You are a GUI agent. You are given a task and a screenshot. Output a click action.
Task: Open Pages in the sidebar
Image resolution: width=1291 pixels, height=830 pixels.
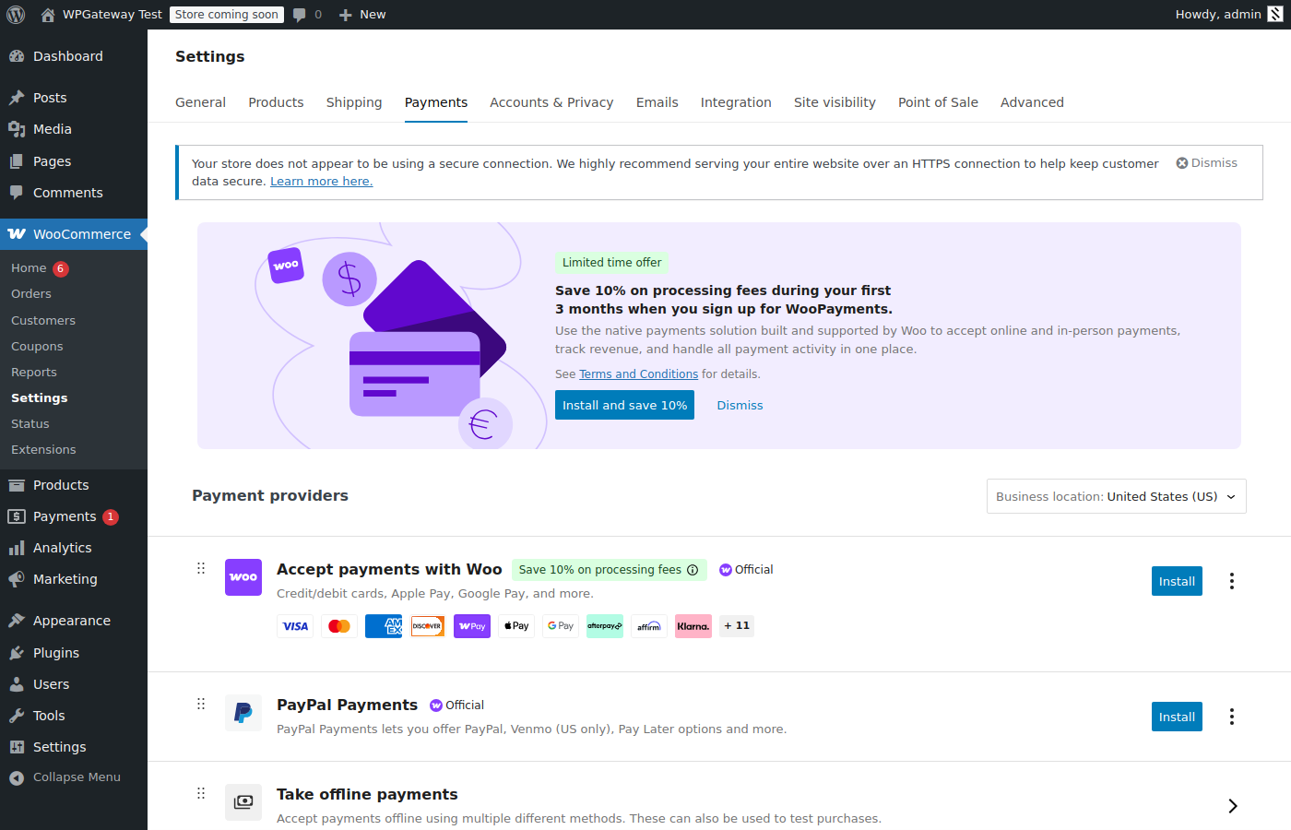74,161
